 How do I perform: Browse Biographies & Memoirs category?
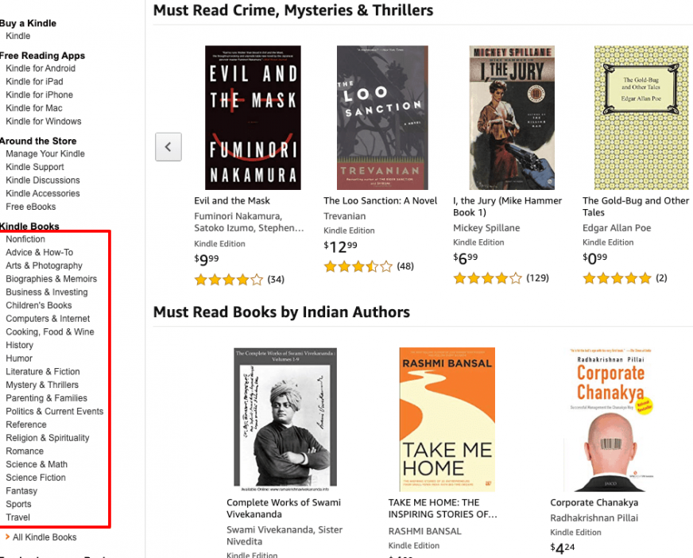pos(52,279)
